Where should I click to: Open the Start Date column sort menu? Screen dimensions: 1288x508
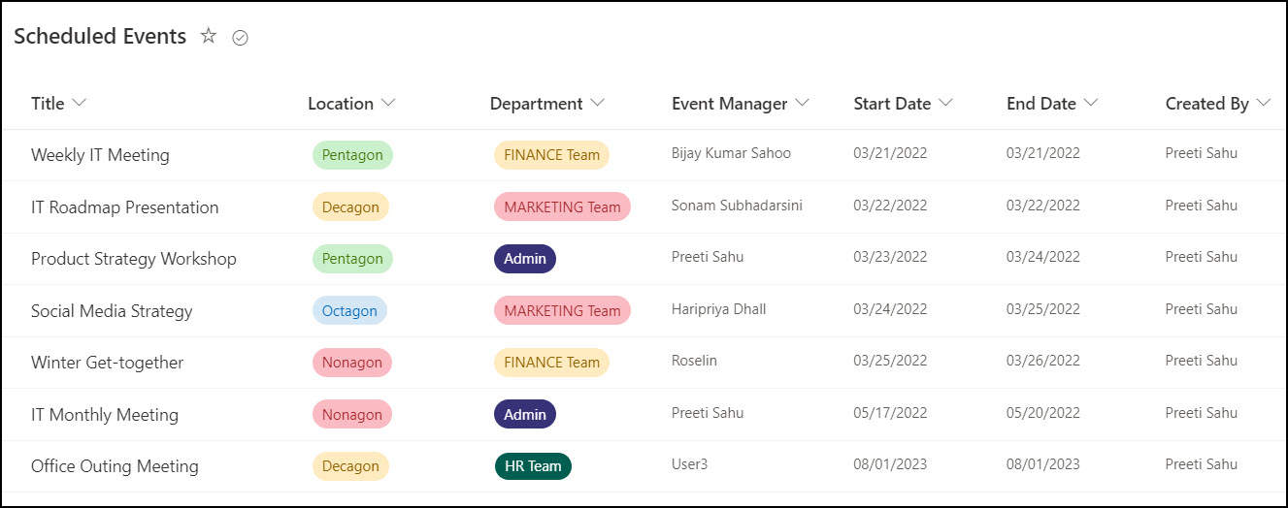tap(945, 103)
